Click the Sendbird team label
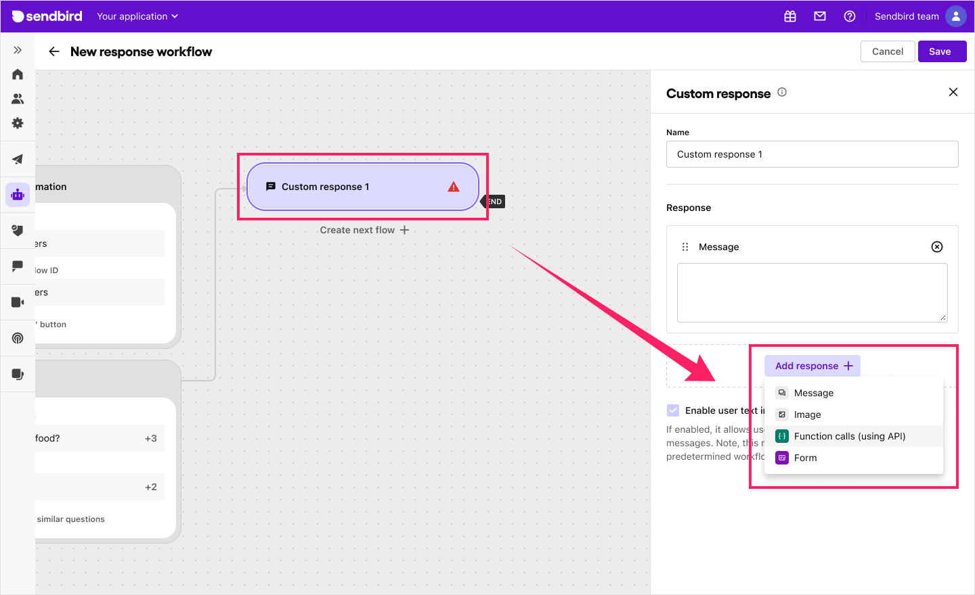The image size is (975, 595). pyautogui.click(x=907, y=16)
